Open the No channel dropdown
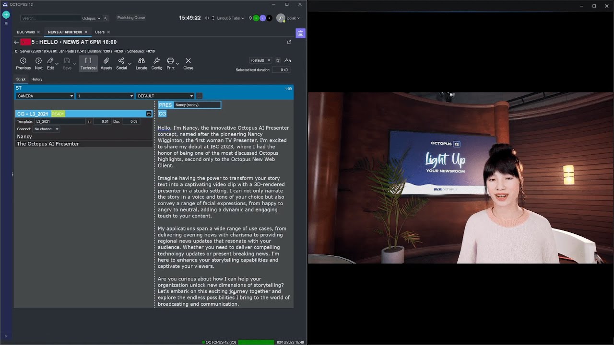The height and width of the screenshot is (345, 614). 46,129
